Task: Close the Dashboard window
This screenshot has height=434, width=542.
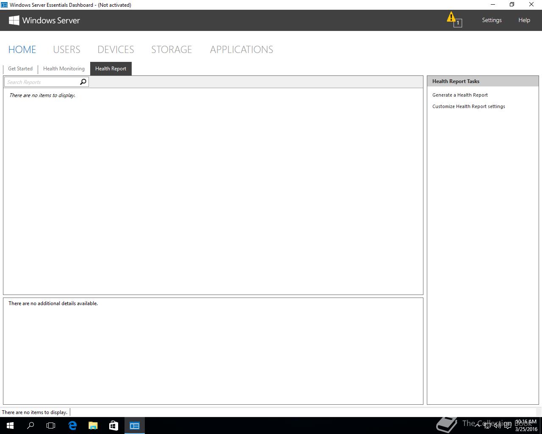Action: coord(531,5)
